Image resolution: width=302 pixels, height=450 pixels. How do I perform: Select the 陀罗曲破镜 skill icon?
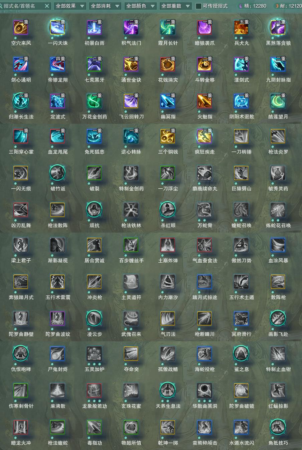241,391
